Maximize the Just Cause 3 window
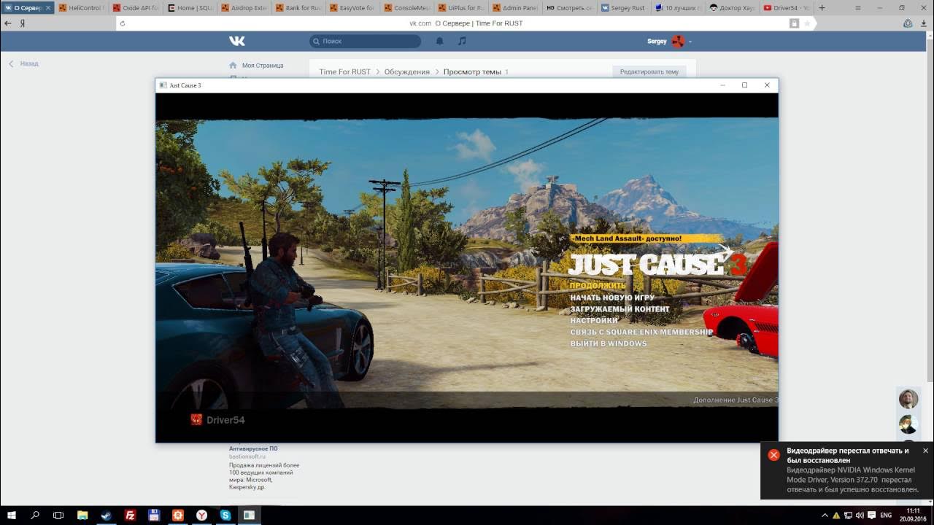Viewport: 934px width, 525px height. point(744,85)
